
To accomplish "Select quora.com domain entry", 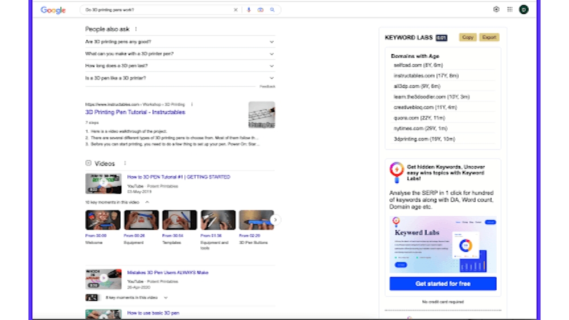I will [x=419, y=118].
